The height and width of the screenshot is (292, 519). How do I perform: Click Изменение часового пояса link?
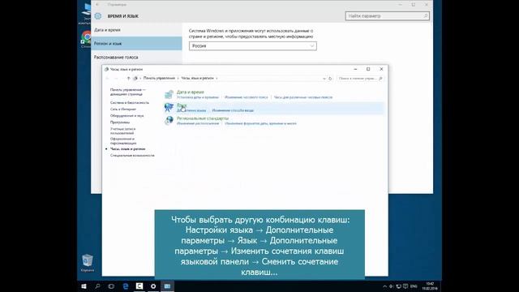tap(246, 97)
